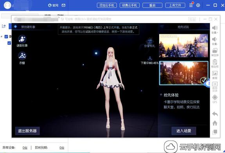225x153 pixels.
Task: Click blue diamond icon beside 预创建形象
Action: (15, 27)
